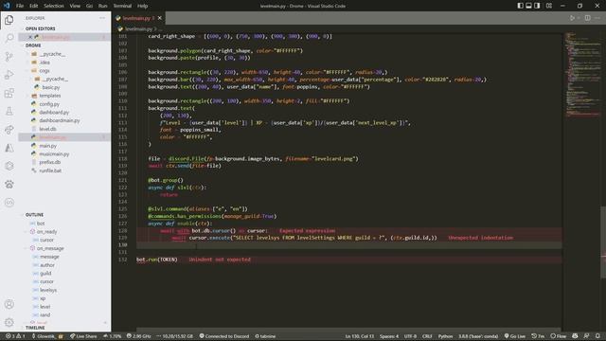
Task: Open Run and Debug view
Action: click(x=9, y=75)
